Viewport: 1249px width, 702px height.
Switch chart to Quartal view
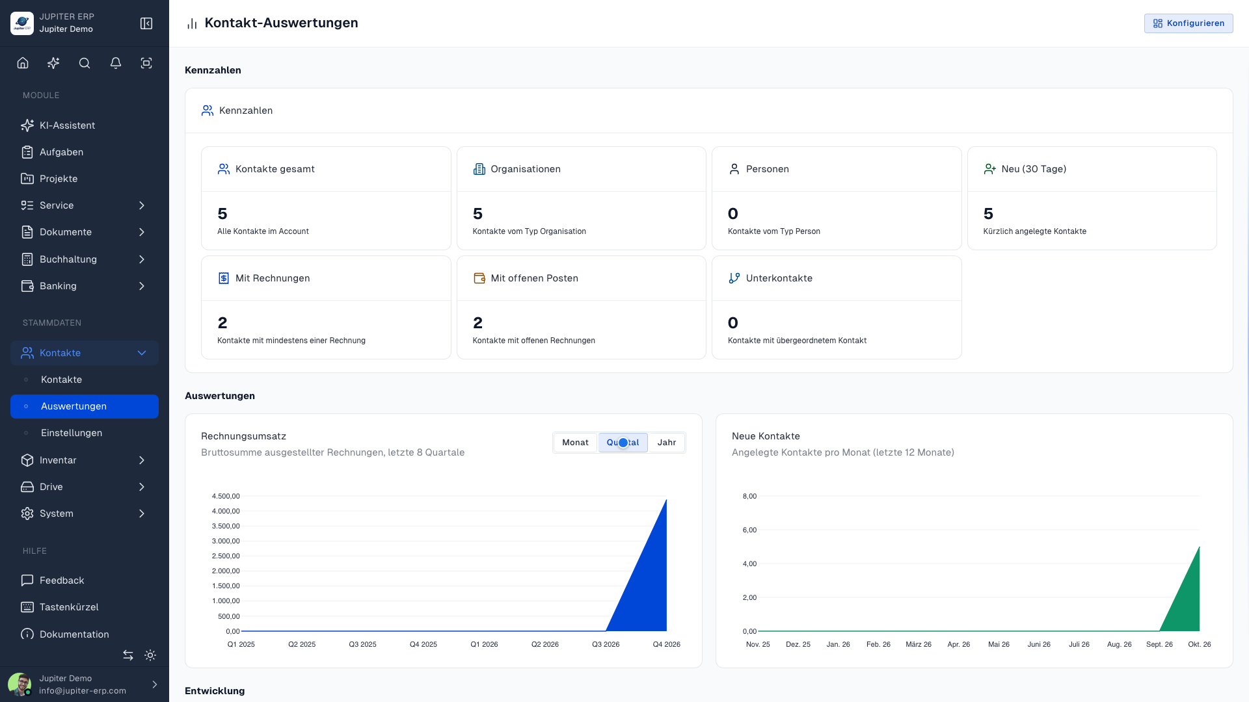coord(623,443)
